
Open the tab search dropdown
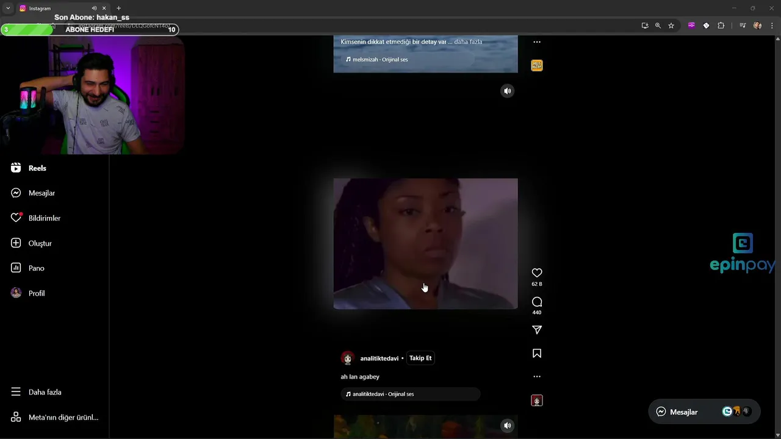click(8, 9)
